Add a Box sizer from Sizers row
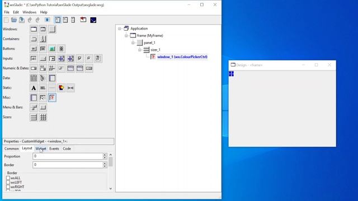 34,117
